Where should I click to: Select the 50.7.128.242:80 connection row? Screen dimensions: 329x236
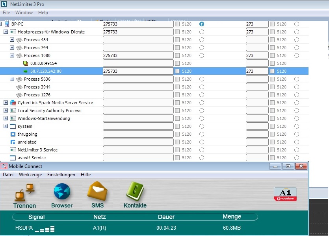pyautogui.click(x=154, y=71)
